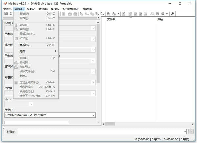Open the 帮助(H) menu
Viewport: 197px width, 143px height.
(87, 9)
